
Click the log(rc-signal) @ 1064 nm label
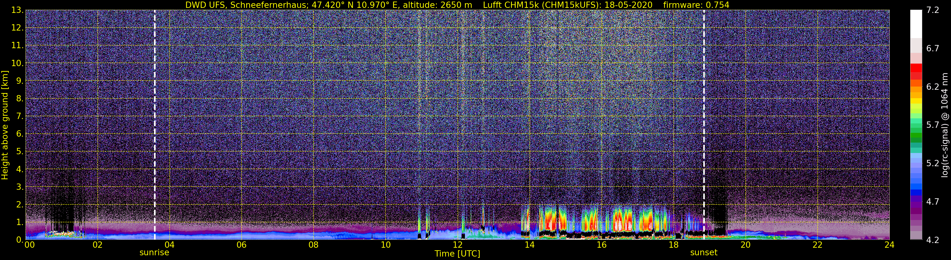pos(945,125)
